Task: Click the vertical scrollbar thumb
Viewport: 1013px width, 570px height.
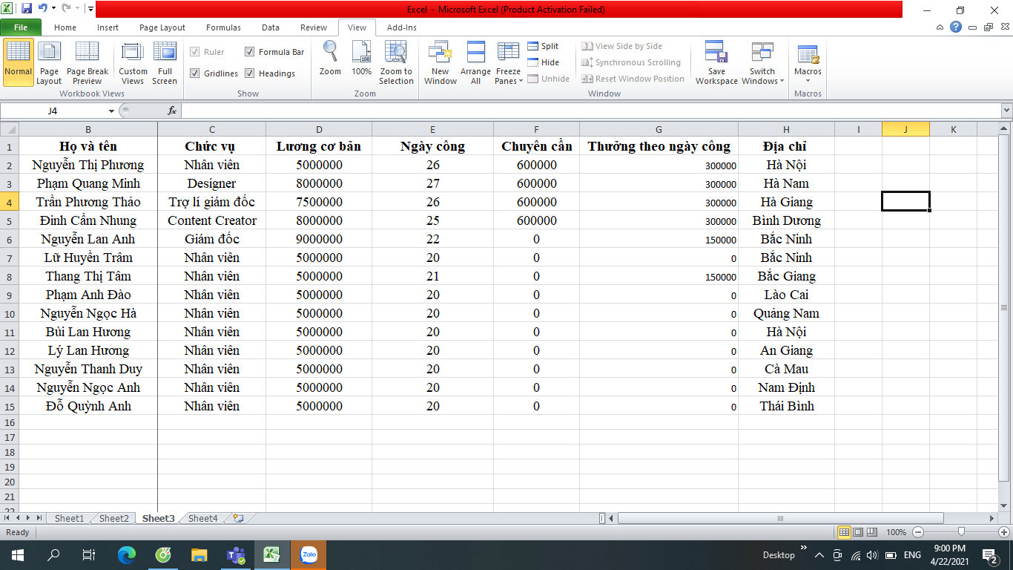Action: 1004,307
